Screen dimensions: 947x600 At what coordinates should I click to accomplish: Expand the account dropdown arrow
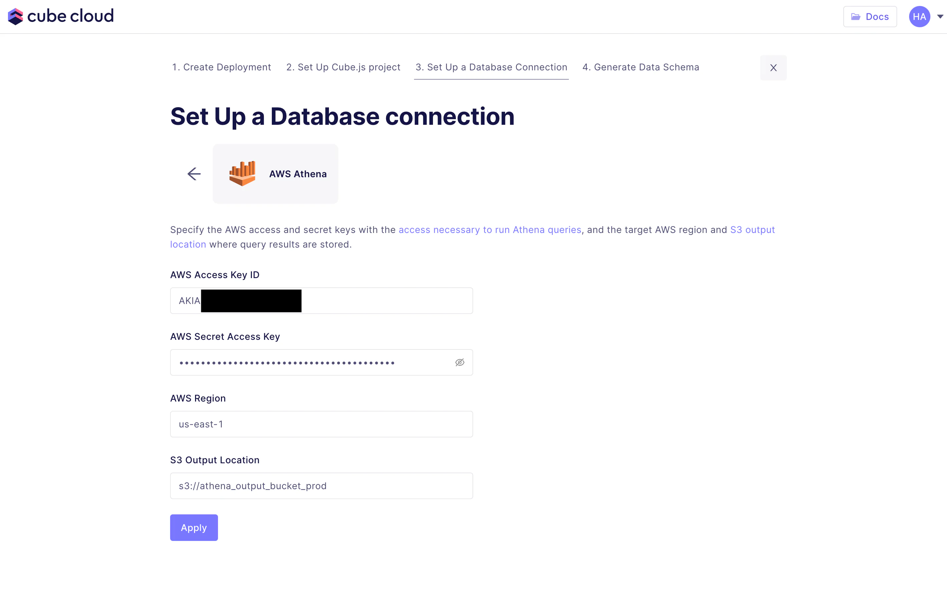pyautogui.click(x=940, y=17)
